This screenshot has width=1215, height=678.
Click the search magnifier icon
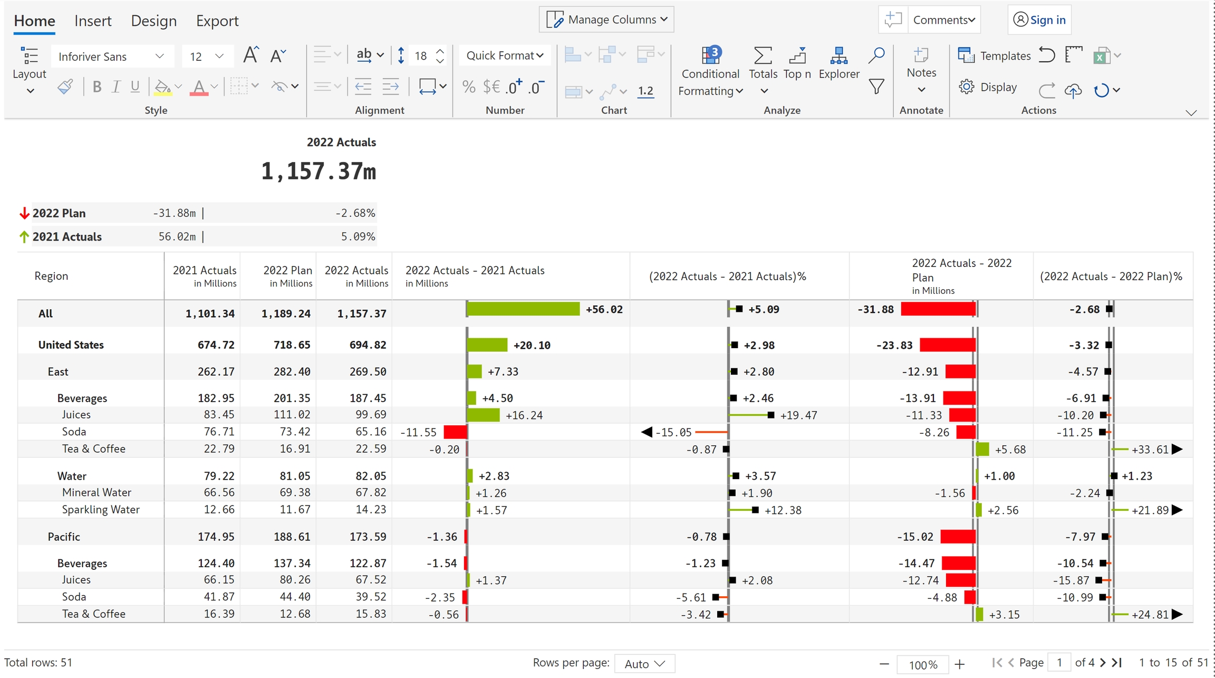pos(876,55)
